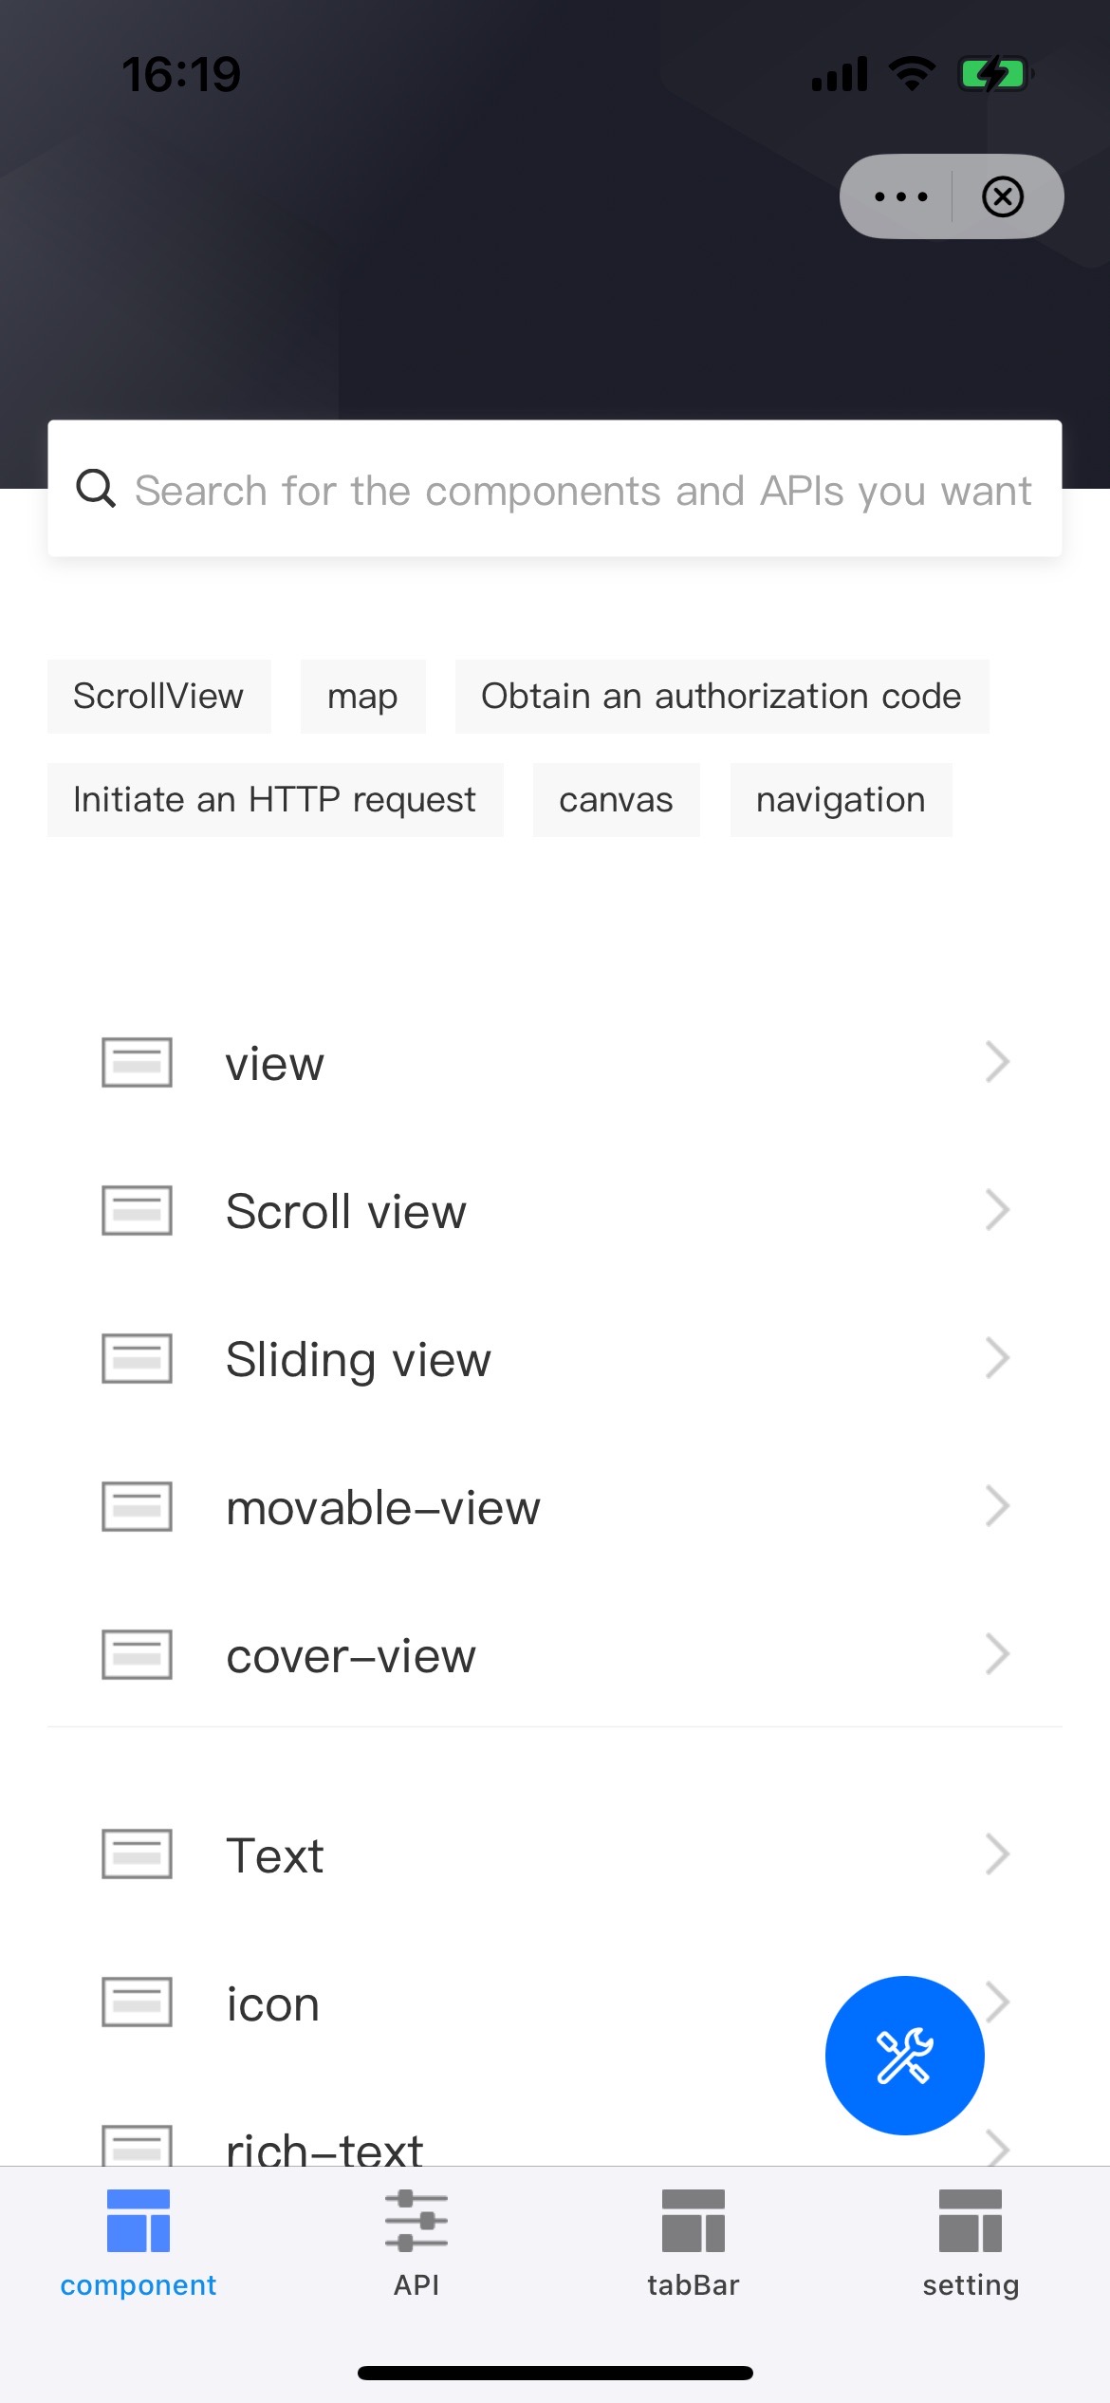The width and height of the screenshot is (1110, 2403).
Task: Choose the Obtain an authorization code tag
Action: [721, 696]
